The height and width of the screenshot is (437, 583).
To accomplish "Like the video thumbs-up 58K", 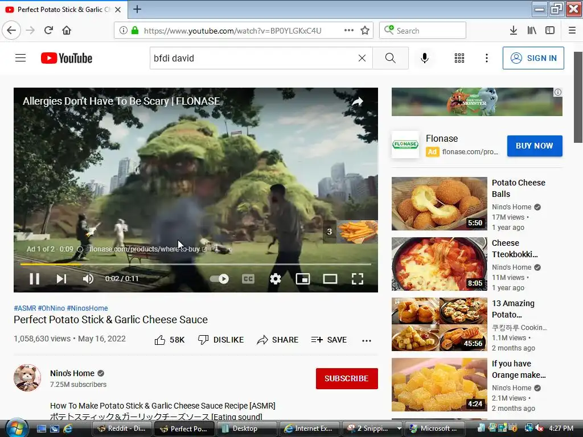I will [169, 340].
